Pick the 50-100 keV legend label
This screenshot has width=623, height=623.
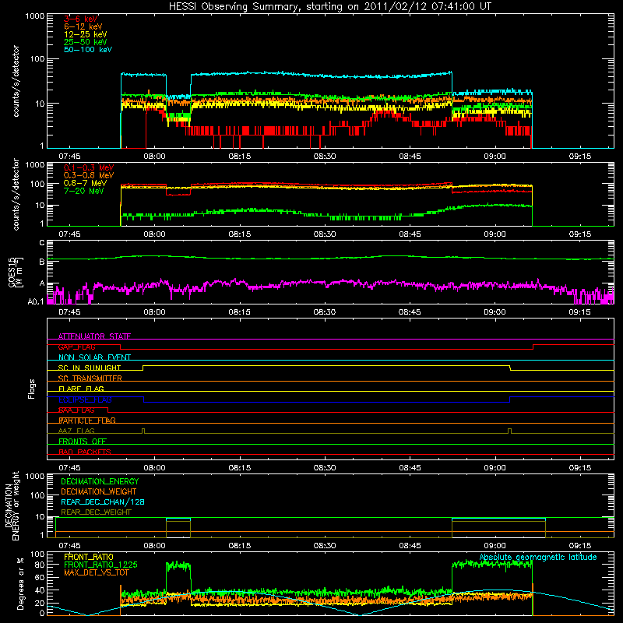pyautogui.click(x=88, y=50)
